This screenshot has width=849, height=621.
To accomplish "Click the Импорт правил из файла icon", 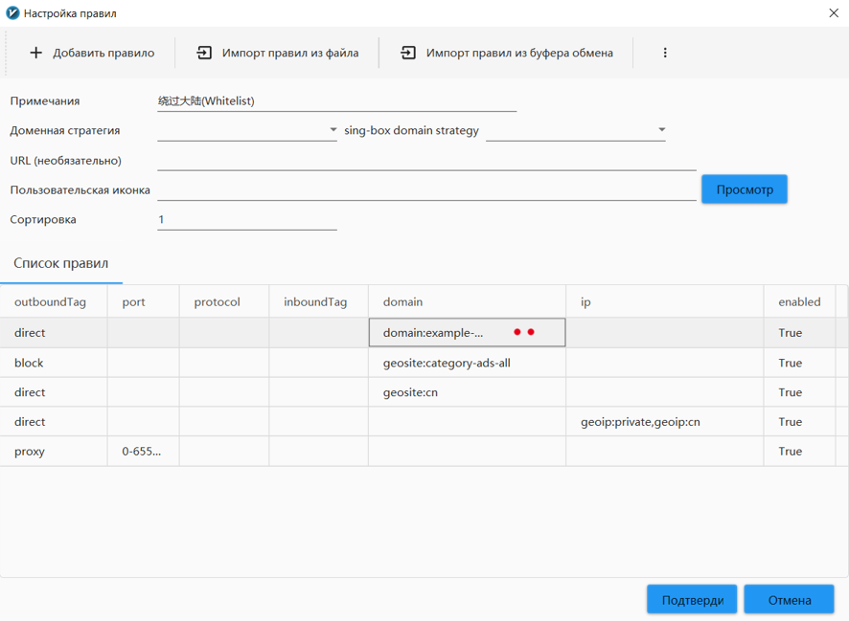I will (204, 53).
